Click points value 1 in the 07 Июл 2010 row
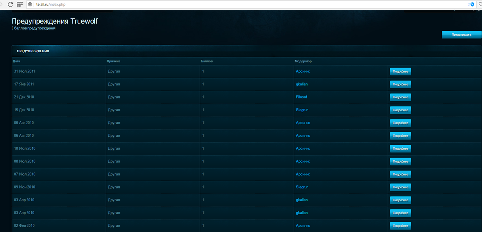 click(x=203, y=174)
